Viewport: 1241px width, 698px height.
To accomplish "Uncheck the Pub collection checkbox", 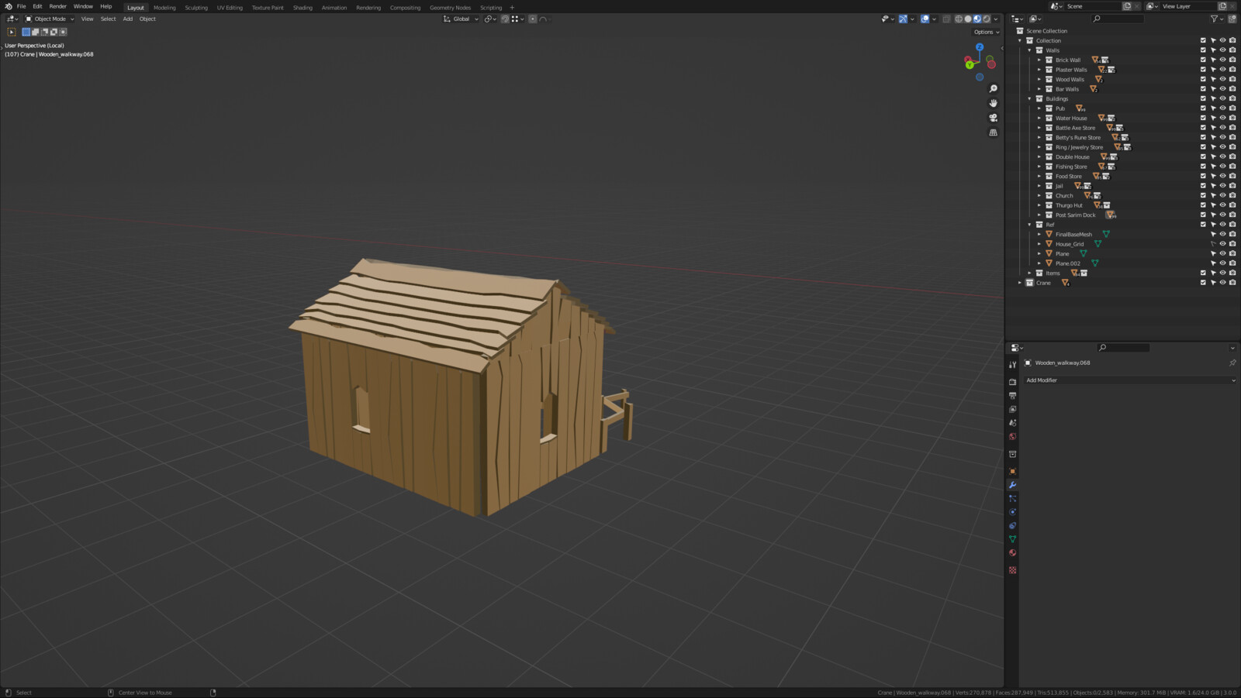I will click(1203, 108).
